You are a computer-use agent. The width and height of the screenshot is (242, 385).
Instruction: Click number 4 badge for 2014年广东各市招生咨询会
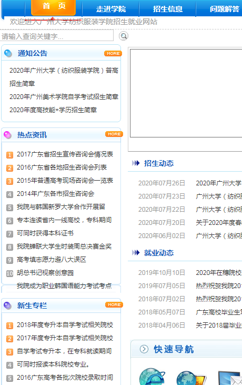(x=9, y=194)
